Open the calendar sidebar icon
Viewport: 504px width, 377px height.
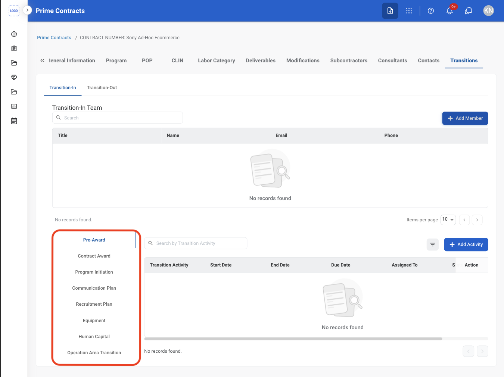tap(14, 121)
